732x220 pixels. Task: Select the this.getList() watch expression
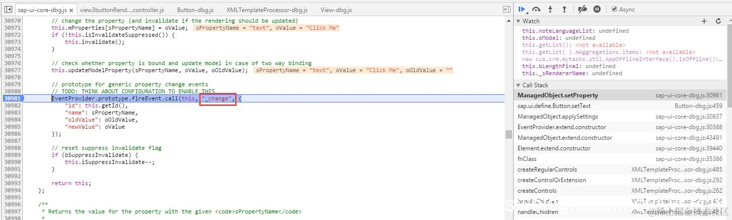(574, 45)
